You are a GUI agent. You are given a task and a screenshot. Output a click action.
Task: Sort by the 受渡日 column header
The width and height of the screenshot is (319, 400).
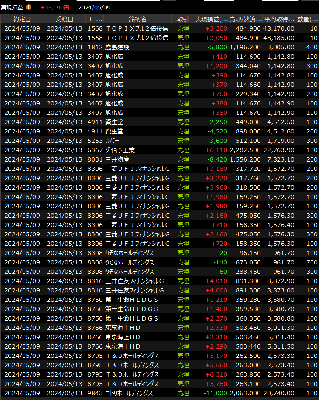pos(64,19)
